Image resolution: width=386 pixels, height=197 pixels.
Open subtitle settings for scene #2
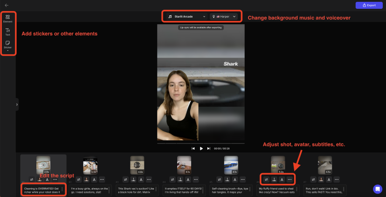[94, 180]
